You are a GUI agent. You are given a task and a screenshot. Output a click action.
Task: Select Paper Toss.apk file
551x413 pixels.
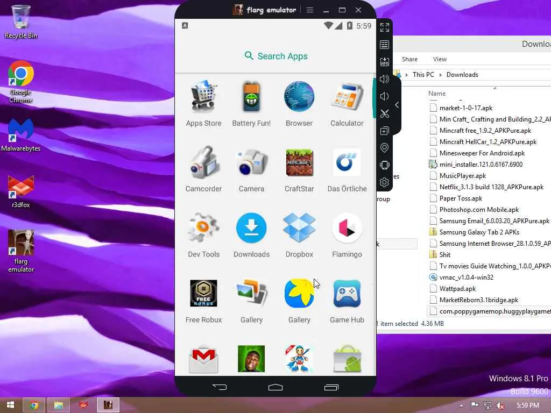tap(456, 198)
